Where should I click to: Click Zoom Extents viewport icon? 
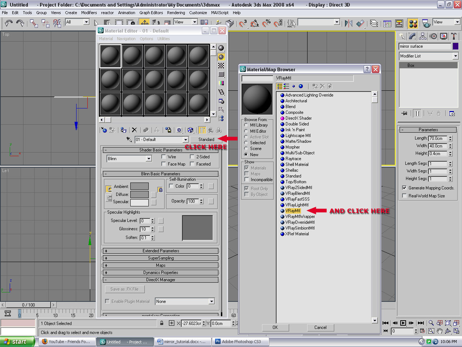click(448, 323)
